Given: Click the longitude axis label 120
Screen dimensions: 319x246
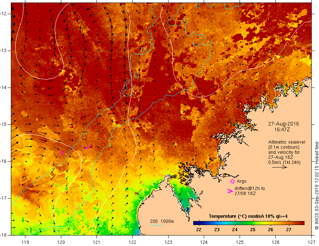Looking at the screenshot, I should (61, 242).
